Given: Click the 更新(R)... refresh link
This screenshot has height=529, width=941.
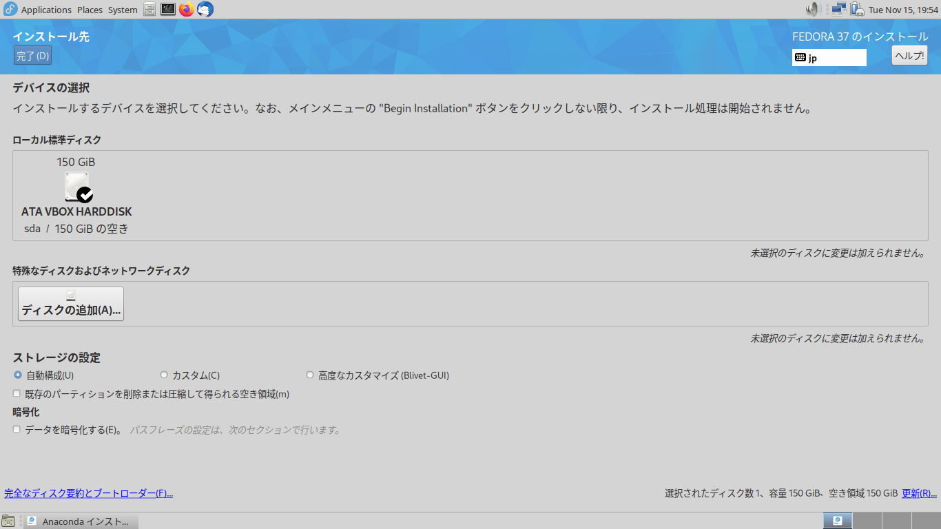Looking at the screenshot, I should pos(919,493).
